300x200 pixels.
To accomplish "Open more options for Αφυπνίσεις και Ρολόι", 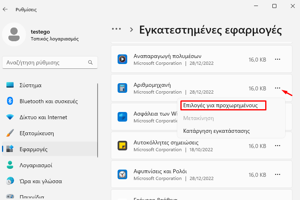I will coord(278,174).
